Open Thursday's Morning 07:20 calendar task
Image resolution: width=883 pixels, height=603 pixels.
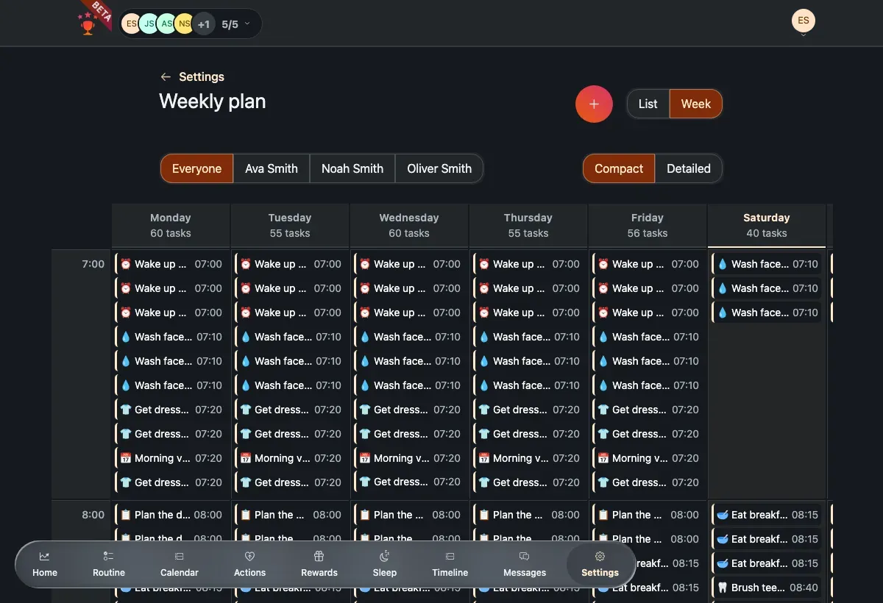pos(528,458)
